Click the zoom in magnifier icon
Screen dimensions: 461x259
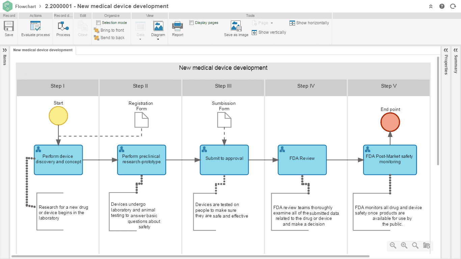[404, 246]
